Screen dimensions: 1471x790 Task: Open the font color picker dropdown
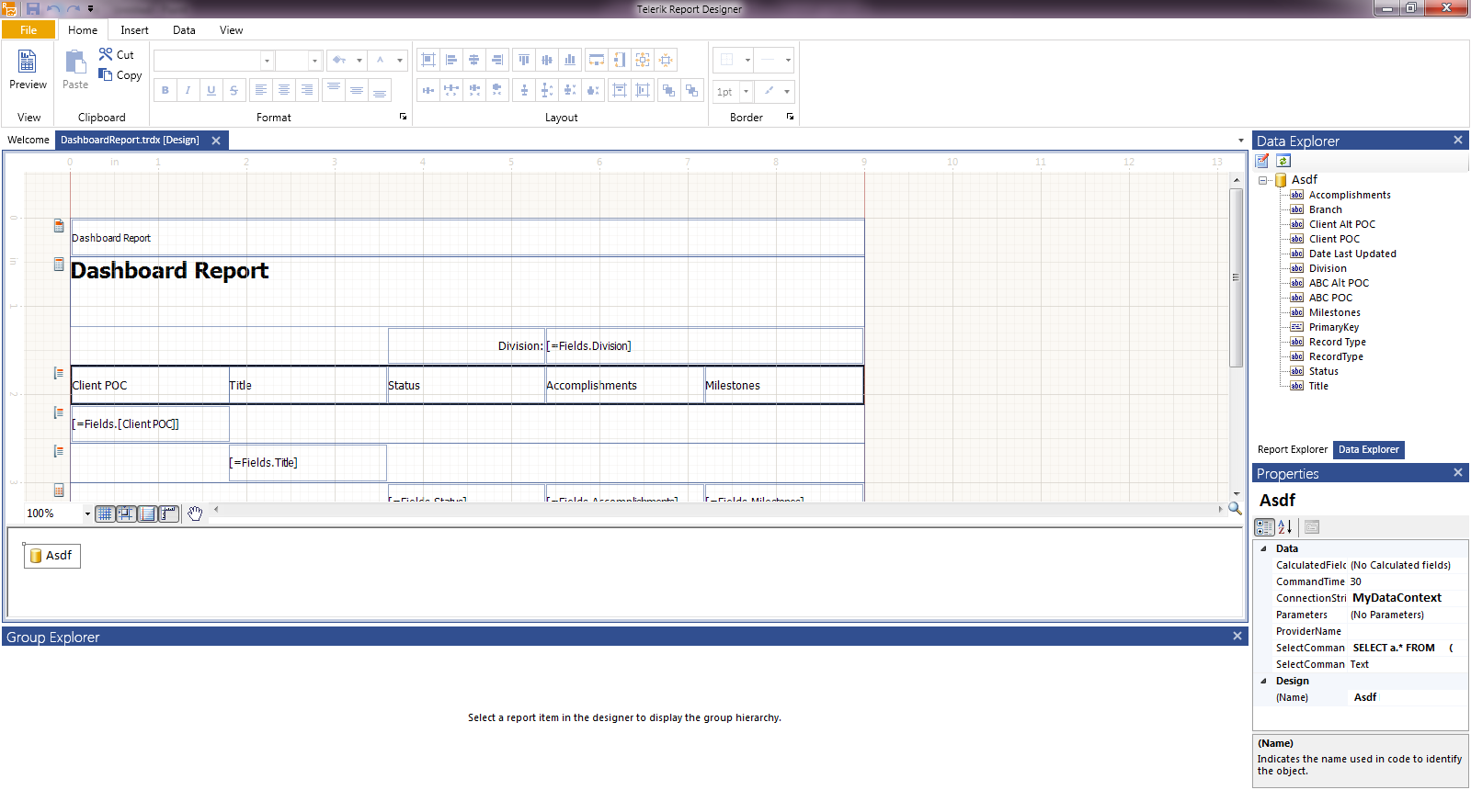[400, 60]
